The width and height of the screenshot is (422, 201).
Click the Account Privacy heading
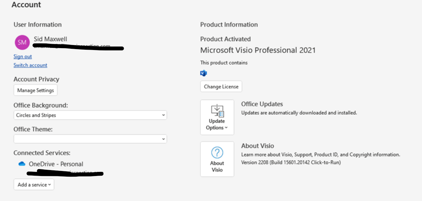(36, 79)
